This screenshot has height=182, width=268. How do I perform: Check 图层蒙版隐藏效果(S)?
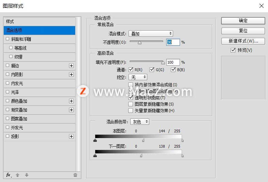pyautogui.click(x=131, y=104)
